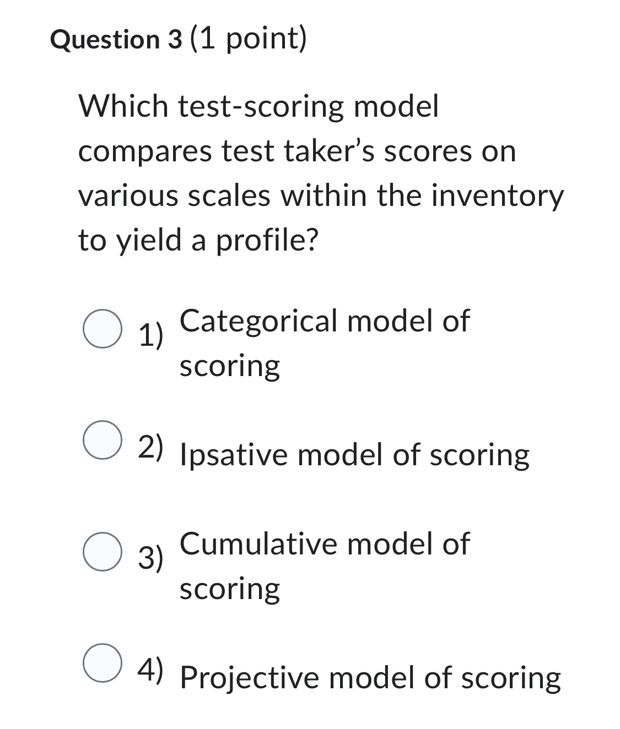Click the answer text 'Cumulative model of scoring'
The width and height of the screenshot is (620, 729).
pyautogui.click(x=325, y=564)
